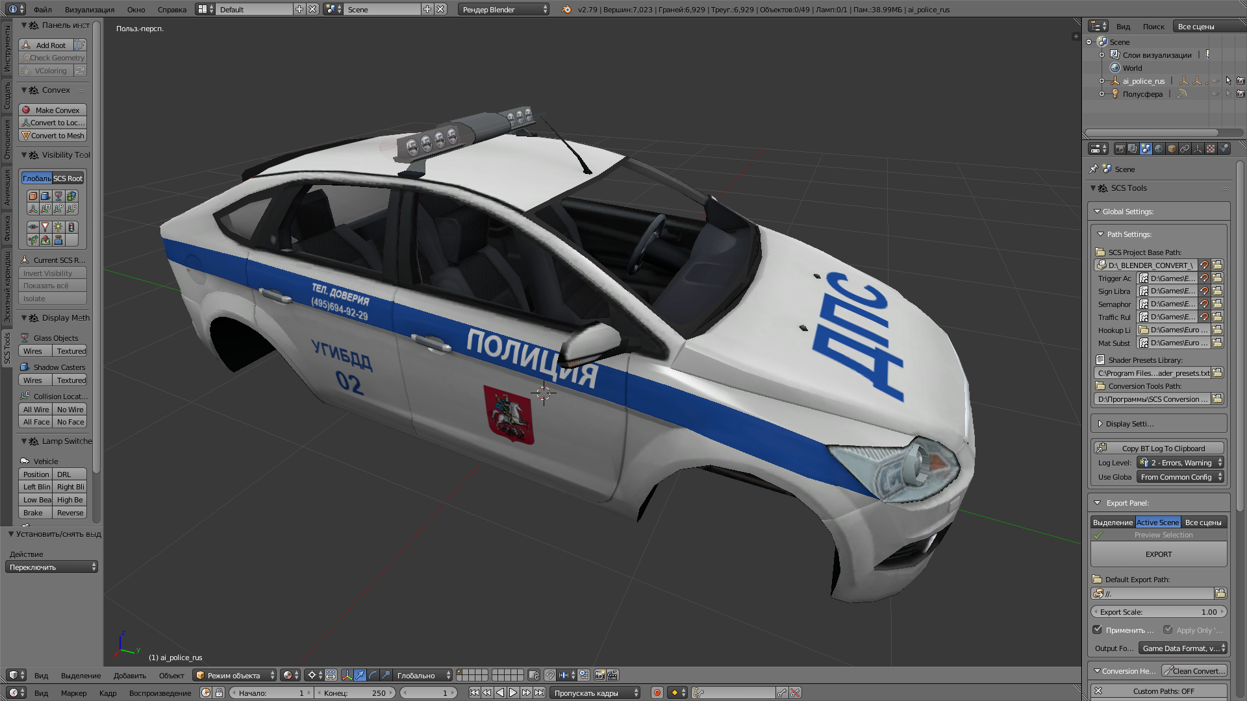Click the Conversion Tools Path field
This screenshot has height=701, width=1247.
tap(1153, 399)
